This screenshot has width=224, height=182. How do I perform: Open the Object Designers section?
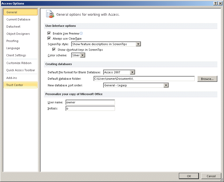tap(18, 34)
